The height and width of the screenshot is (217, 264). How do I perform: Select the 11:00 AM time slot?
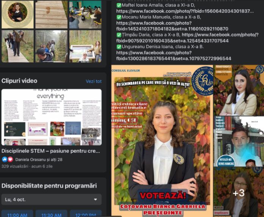tap(17, 214)
